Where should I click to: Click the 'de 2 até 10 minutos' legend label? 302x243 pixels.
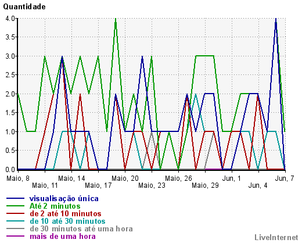pos(66,214)
